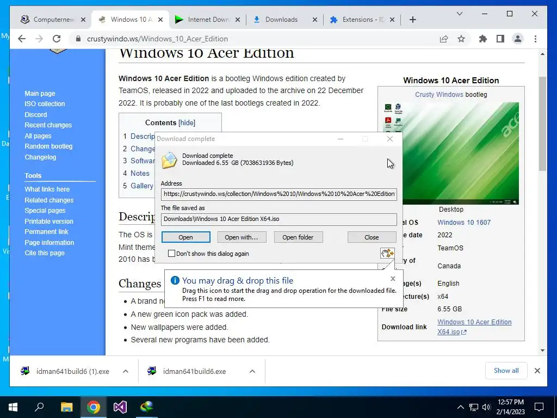Open File Explorer from taskbar
Viewport: 557px width, 418px height.
click(x=66, y=407)
